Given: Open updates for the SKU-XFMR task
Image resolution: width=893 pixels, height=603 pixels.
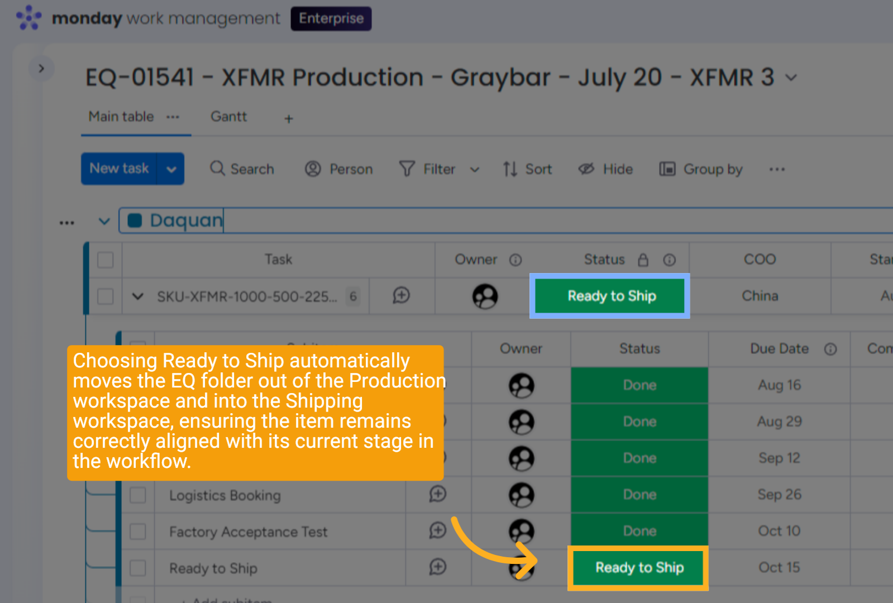Looking at the screenshot, I should tap(402, 295).
